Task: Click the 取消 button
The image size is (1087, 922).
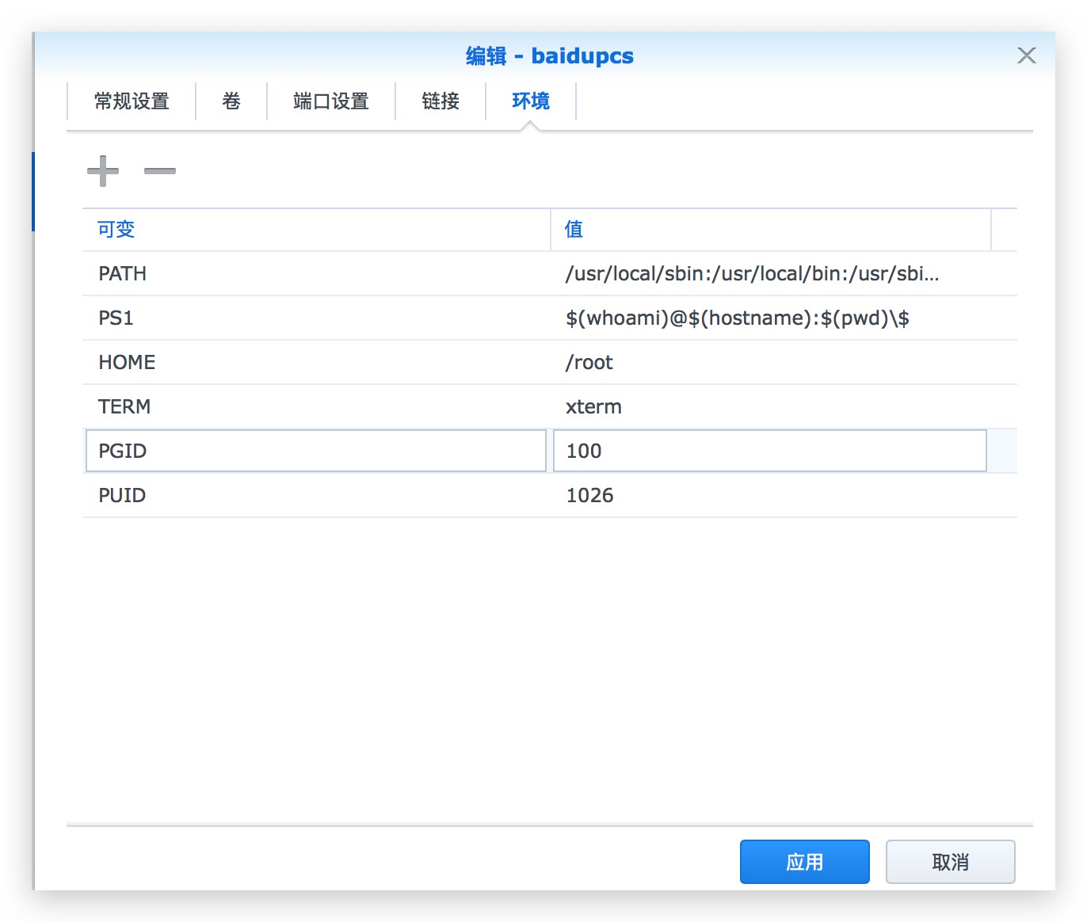Action: click(x=950, y=862)
